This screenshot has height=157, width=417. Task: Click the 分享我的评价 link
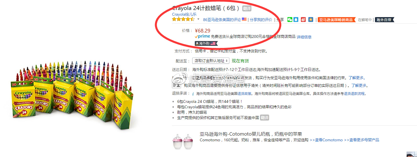[261, 20]
